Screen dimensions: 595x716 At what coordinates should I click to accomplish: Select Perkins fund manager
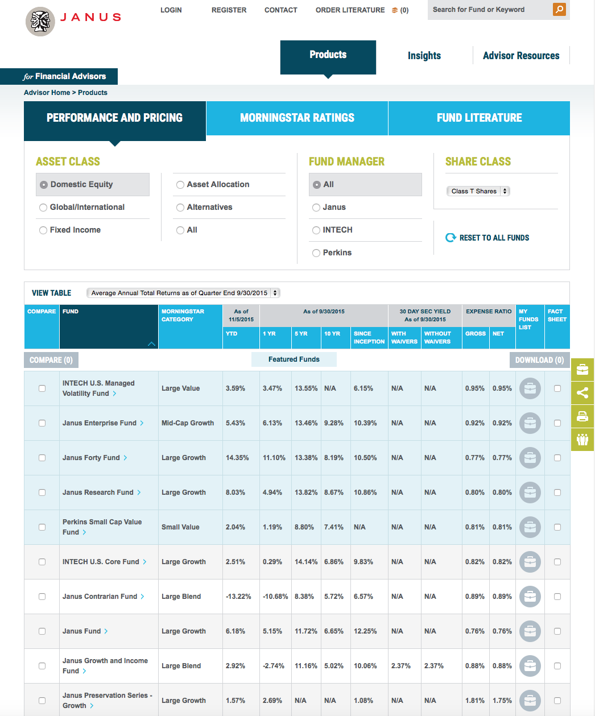click(x=316, y=253)
